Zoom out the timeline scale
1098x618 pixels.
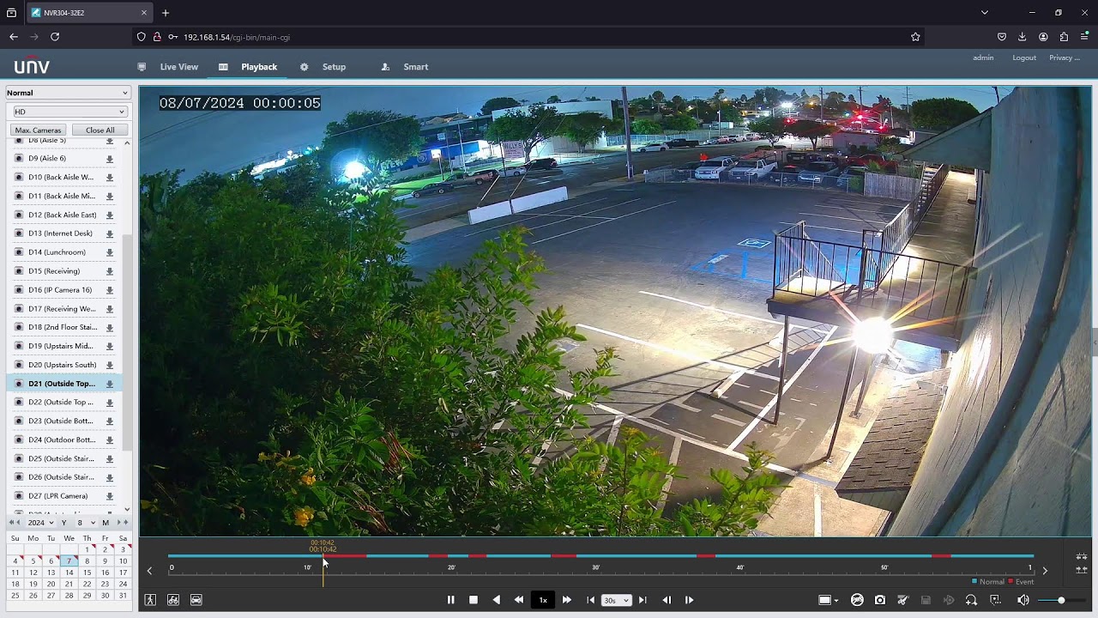pos(1082,569)
